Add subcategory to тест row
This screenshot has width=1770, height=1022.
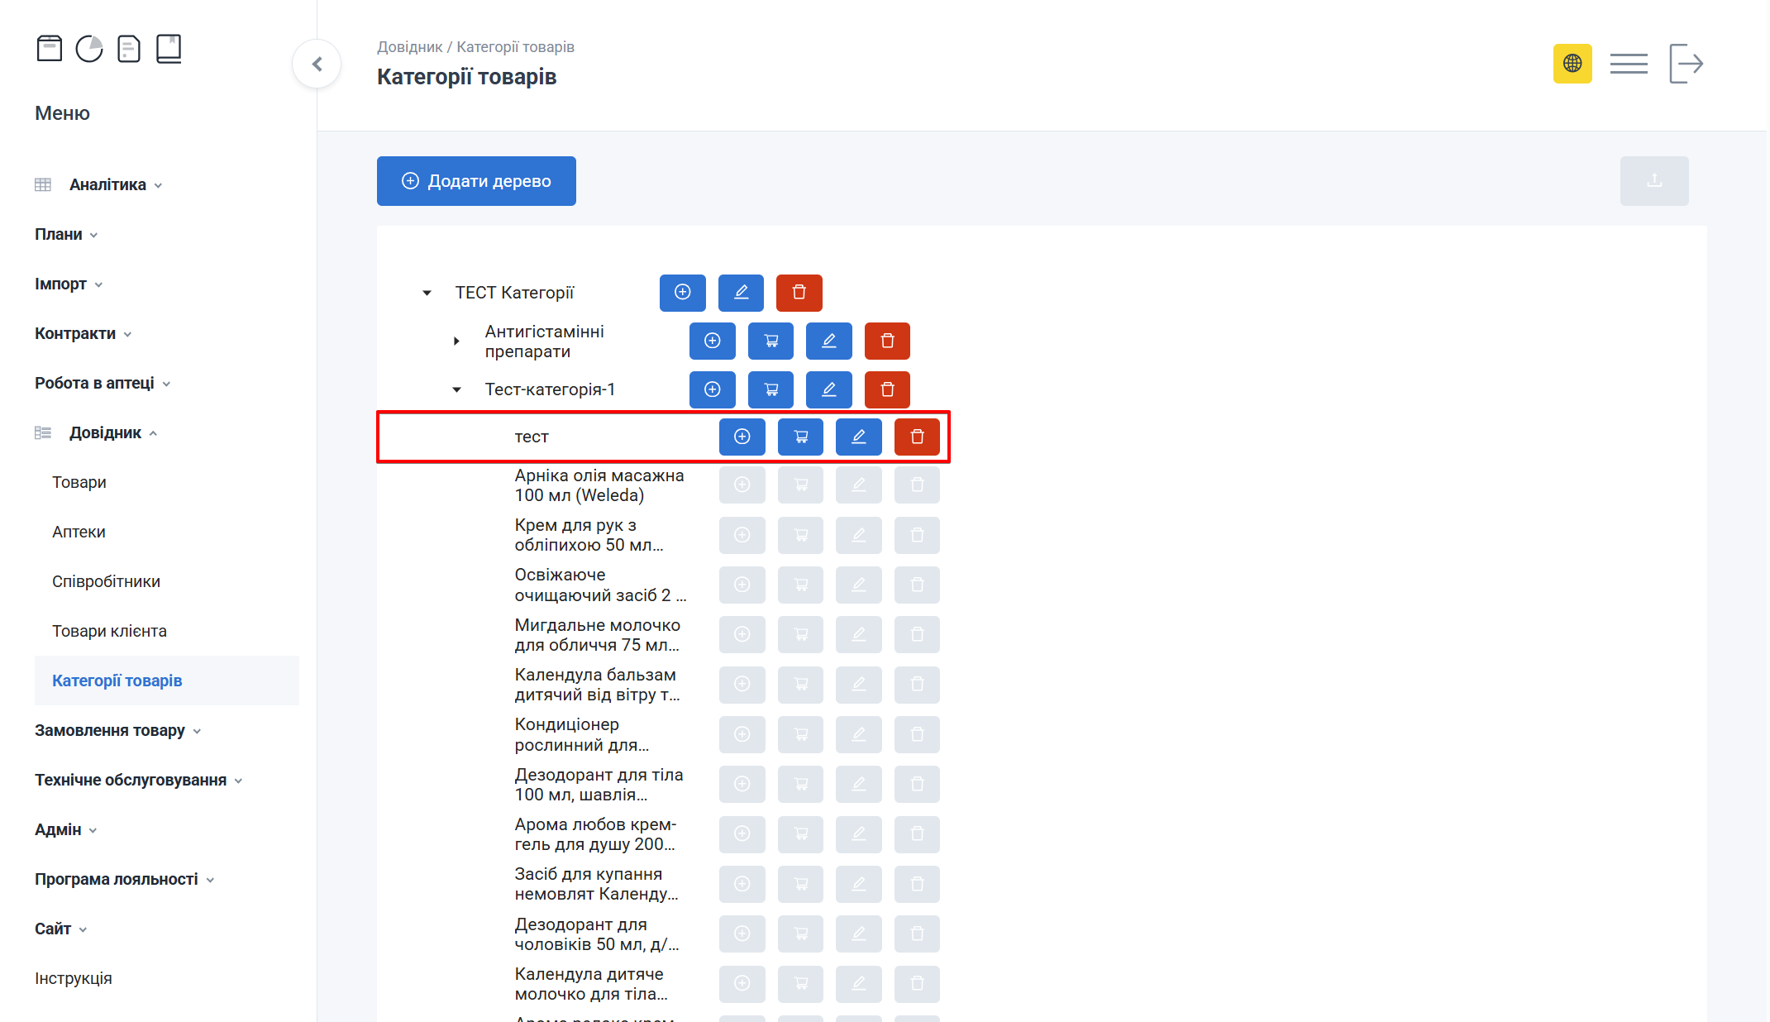tap(742, 437)
